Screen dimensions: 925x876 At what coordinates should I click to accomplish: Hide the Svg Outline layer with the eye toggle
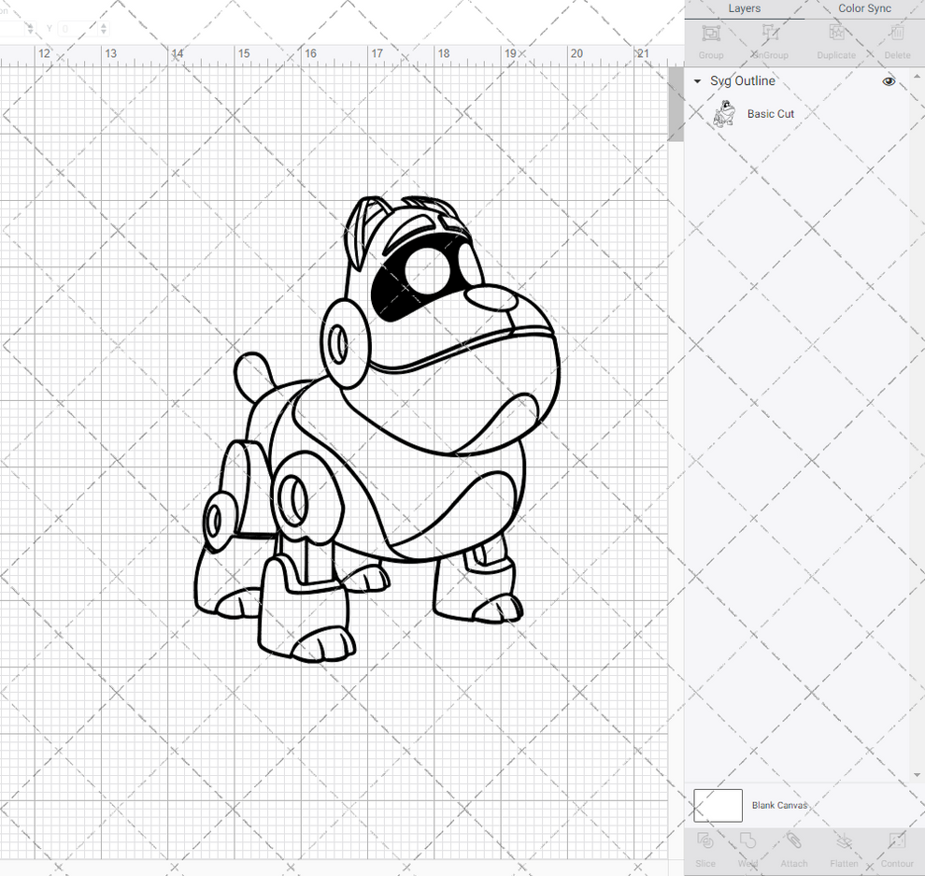pyautogui.click(x=889, y=81)
